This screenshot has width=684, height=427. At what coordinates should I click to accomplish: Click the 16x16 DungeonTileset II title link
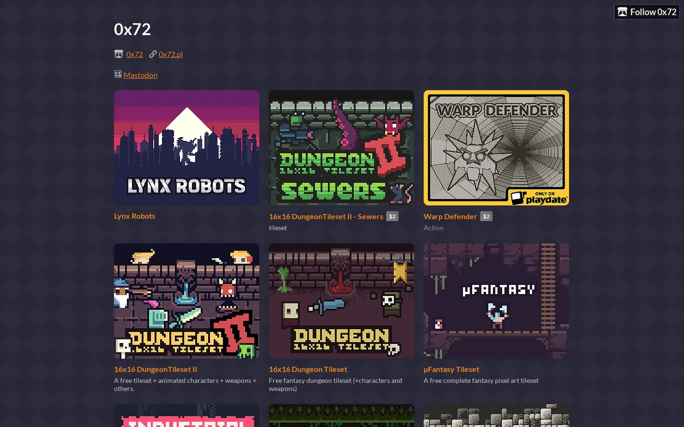click(155, 369)
